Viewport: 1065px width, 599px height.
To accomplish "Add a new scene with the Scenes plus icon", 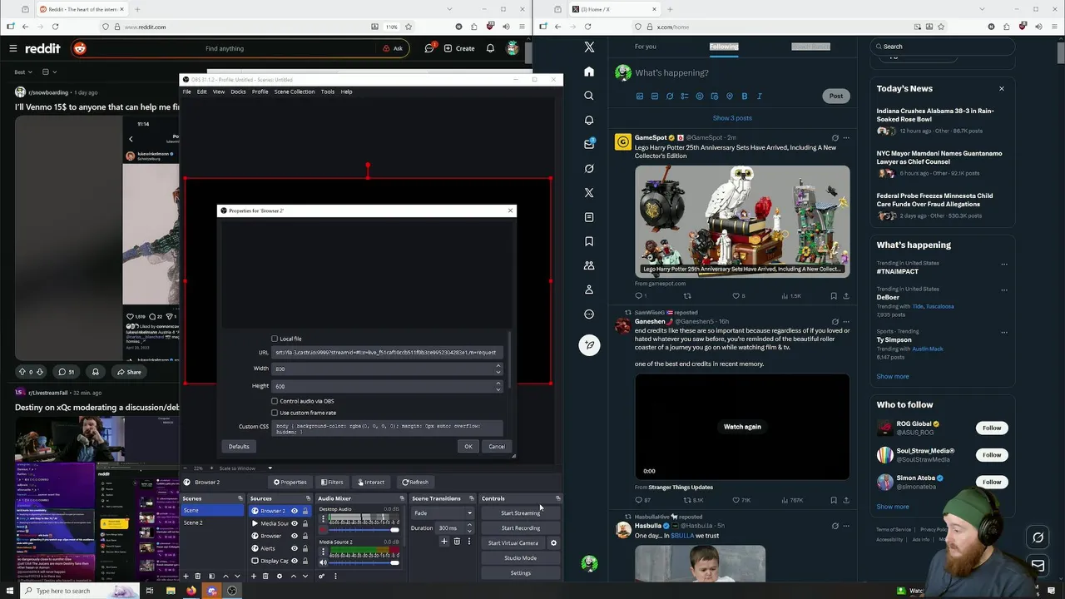I will [x=186, y=576].
